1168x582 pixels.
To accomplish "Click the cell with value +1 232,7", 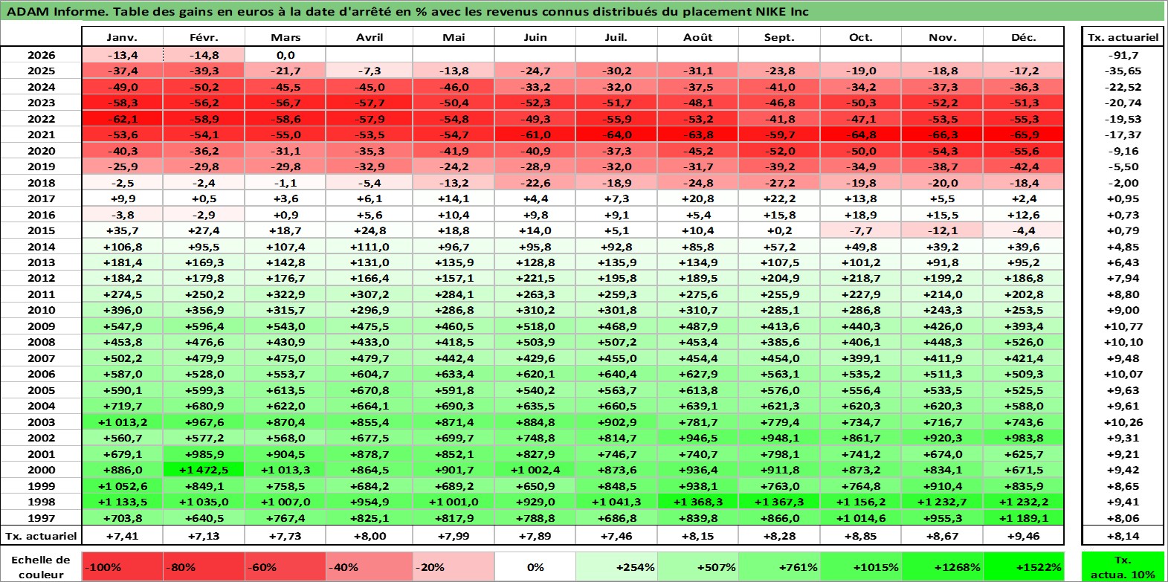I will click(942, 502).
